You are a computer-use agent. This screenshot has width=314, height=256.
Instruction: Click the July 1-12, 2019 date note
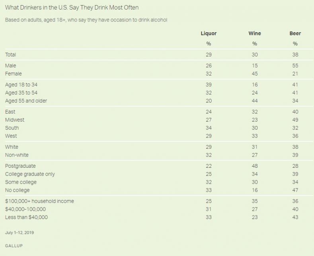pyautogui.click(x=20, y=233)
